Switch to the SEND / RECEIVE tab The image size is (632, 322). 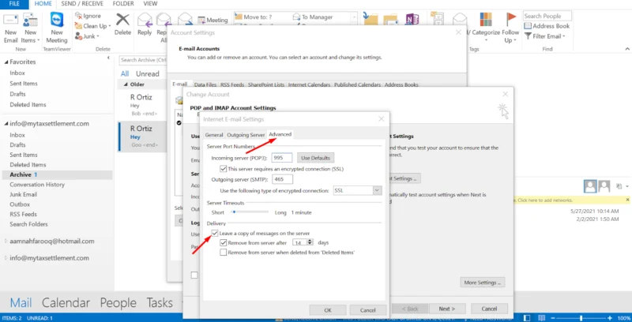tap(82, 4)
